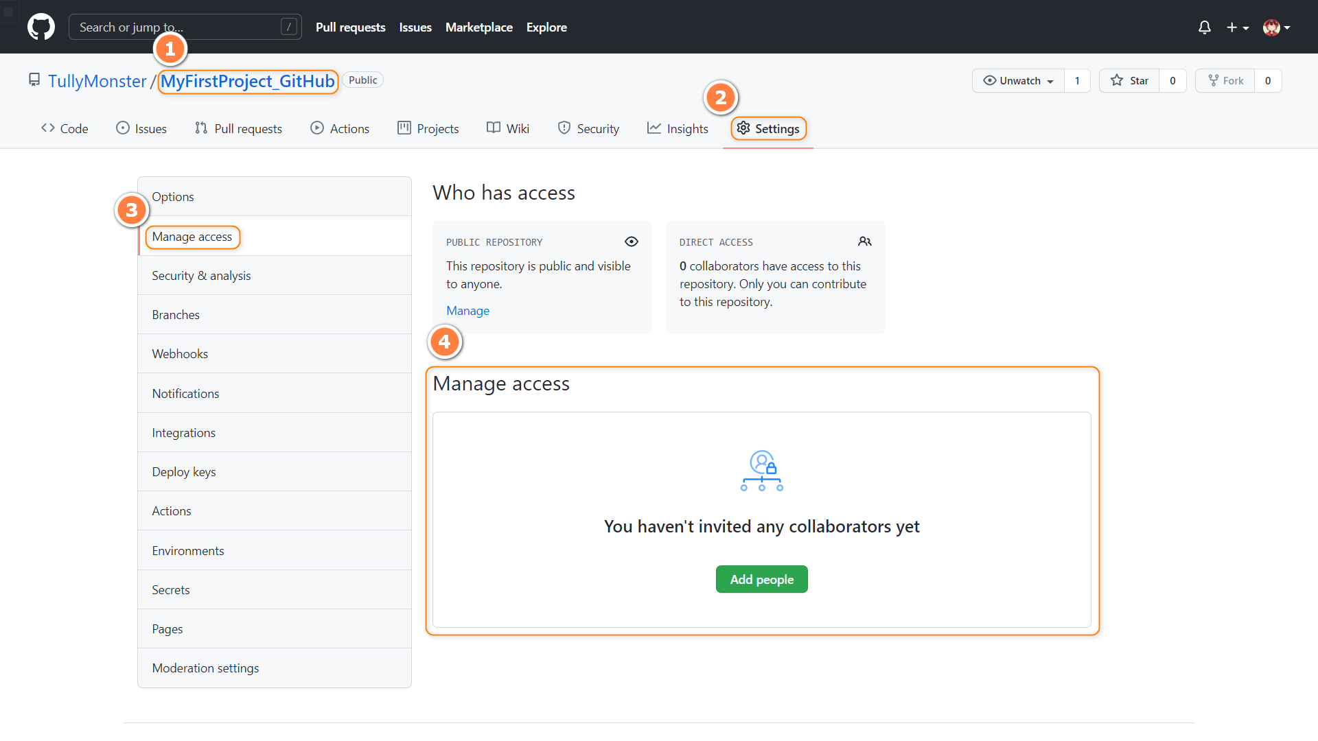Click the Star button's star icon
Image resolution: width=1318 pixels, height=741 pixels.
point(1117,80)
